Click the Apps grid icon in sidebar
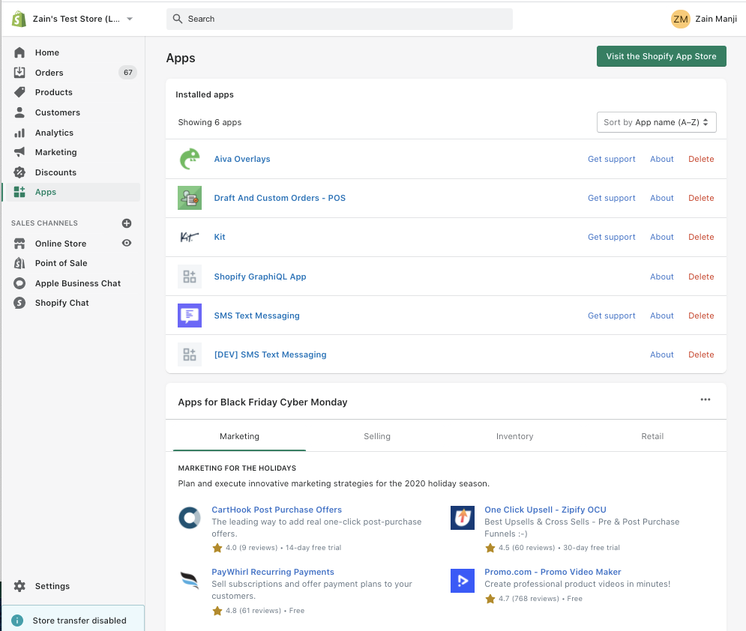The height and width of the screenshot is (631, 746). click(x=19, y=192)
